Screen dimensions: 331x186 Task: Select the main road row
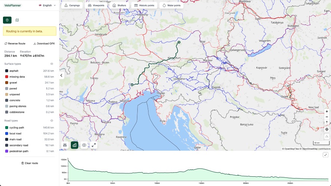pos(29,139)
